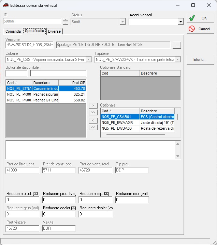
Task: Click the Reducere prod. (%) input field
Action: click(x=23, y=200)
